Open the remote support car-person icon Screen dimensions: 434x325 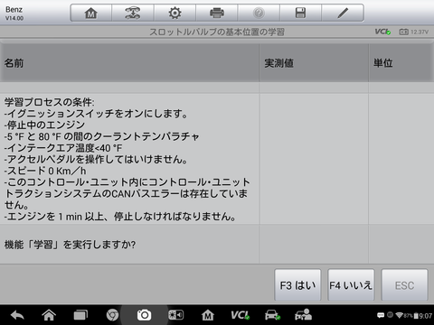point(303,314)
